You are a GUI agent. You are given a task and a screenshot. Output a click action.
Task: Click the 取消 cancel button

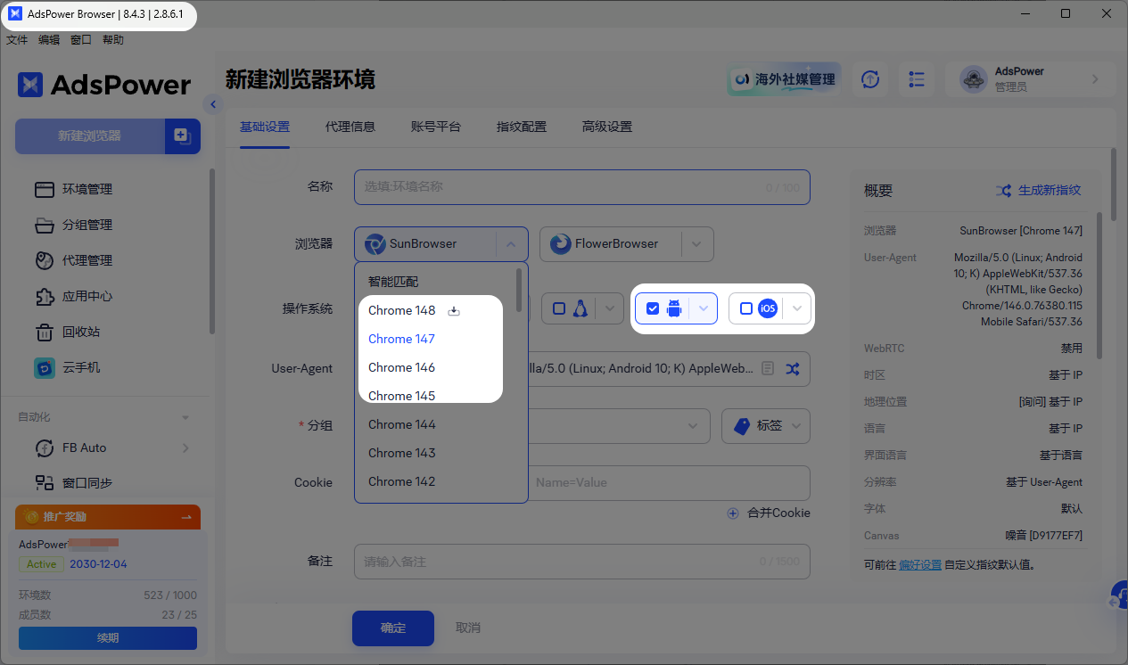[468, 628]
